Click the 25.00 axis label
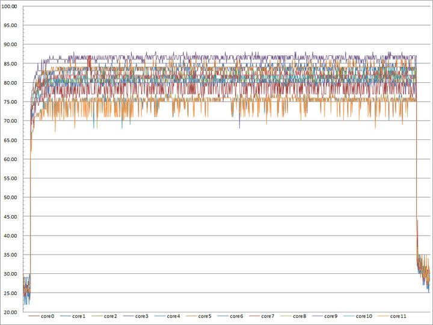The width and height of the screenshot is (433, 325). pos(10,293)
